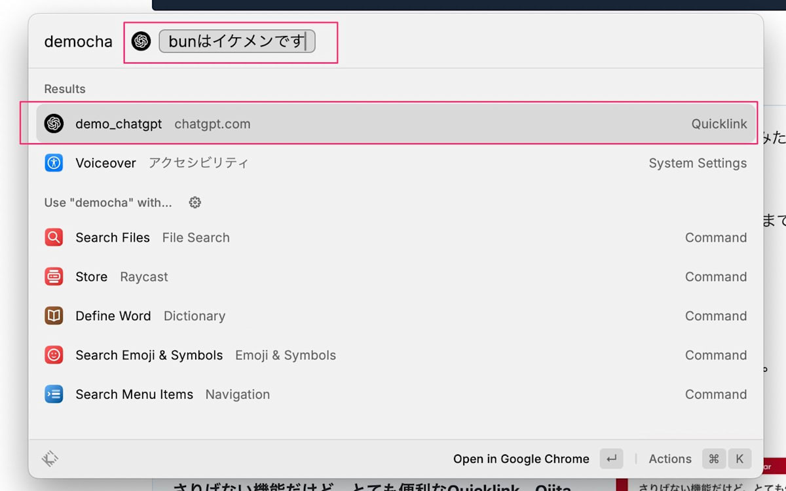Click the 'democha' search text
Image resolution: width=786 pixels, height=491 pixels.
pyautogui.click(x=78, y=42)
